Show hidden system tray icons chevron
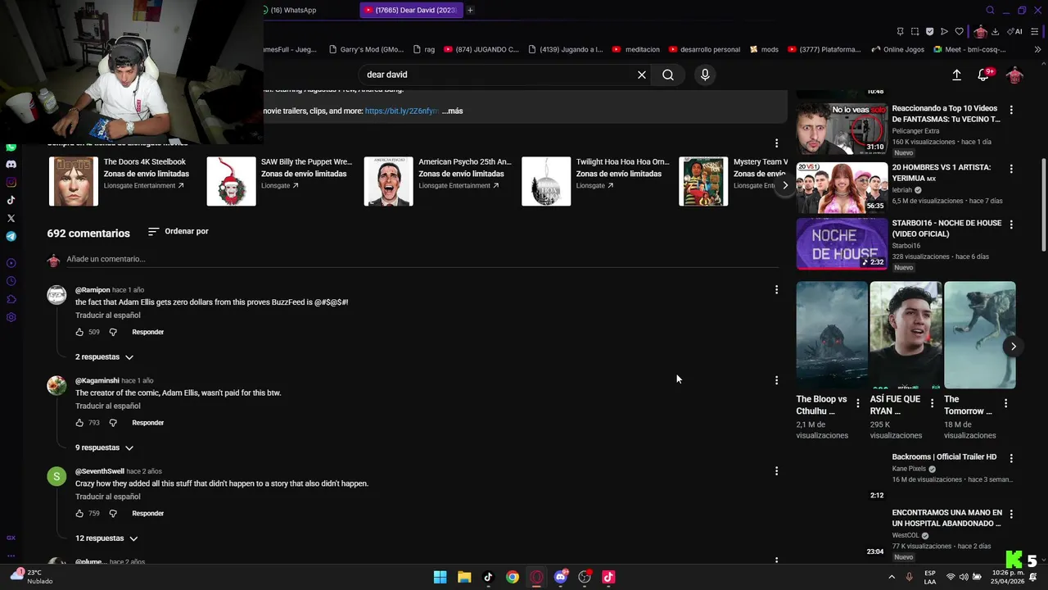The width and height of the screenshot is (1048, 590). (x=892, y=577)
